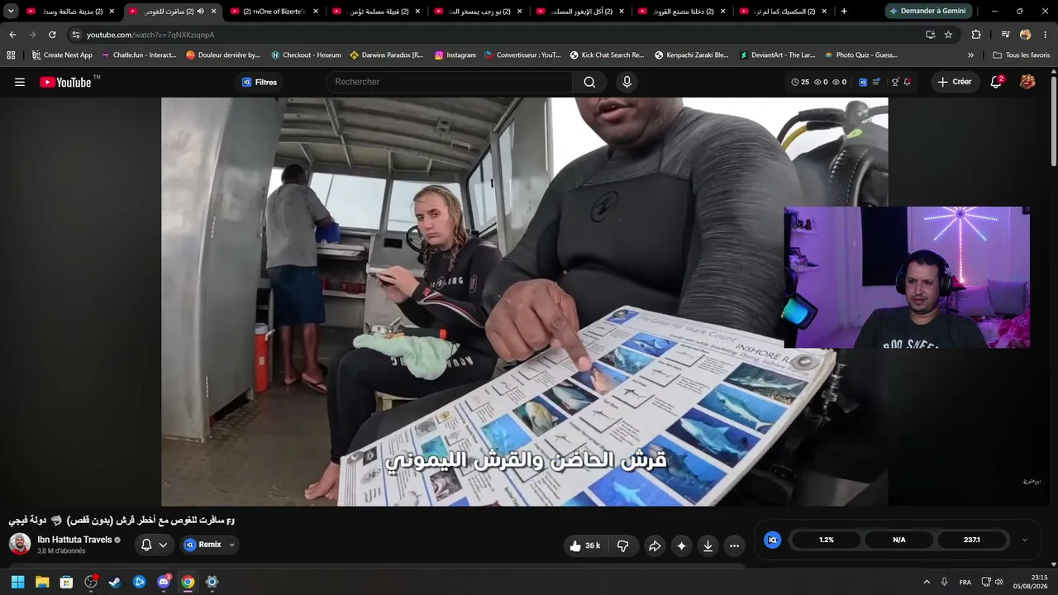Download the video
This screenshot has height=595, width=1058.
coord(708,545)
